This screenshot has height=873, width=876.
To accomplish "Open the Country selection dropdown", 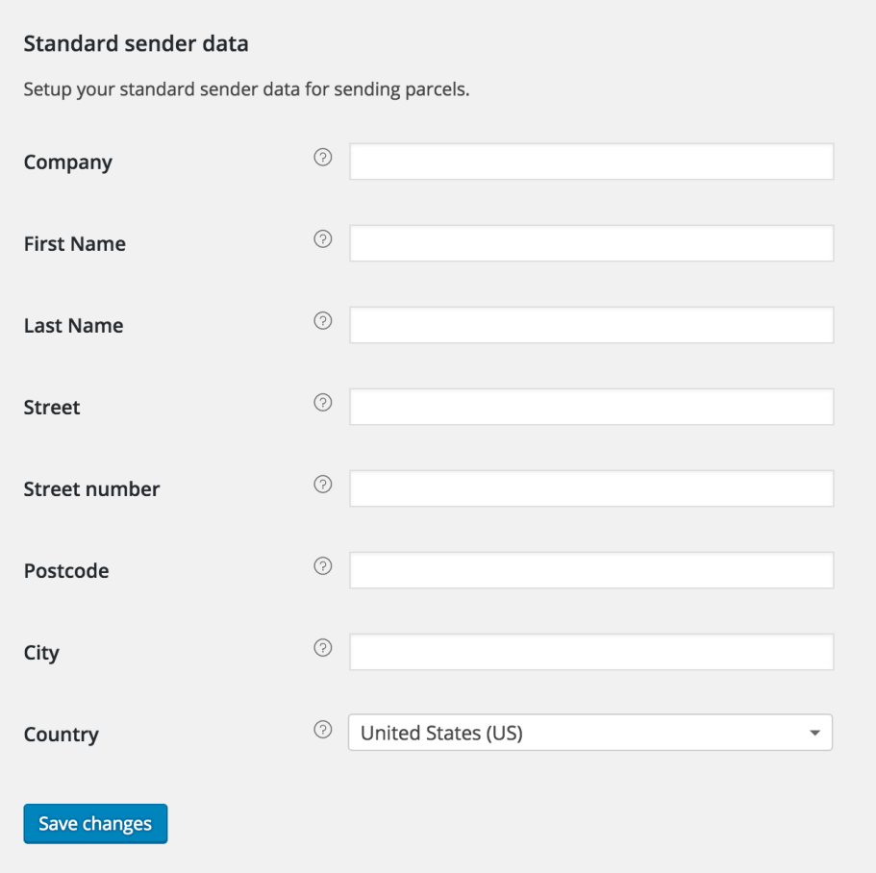I will click(590, 733).
